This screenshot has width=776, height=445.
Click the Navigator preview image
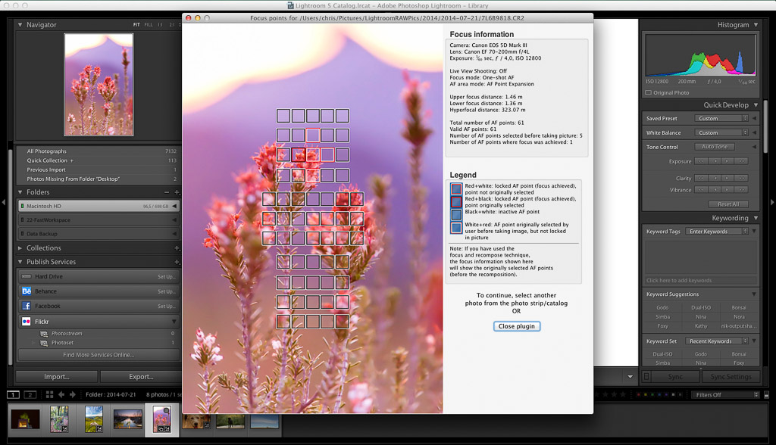pyautogui.click(x=99, y=84)
